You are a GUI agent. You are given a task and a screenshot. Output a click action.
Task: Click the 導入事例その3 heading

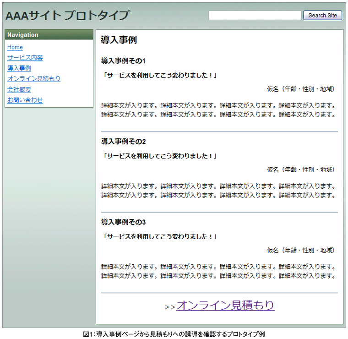pyautogui.click(x=123, y=222)
